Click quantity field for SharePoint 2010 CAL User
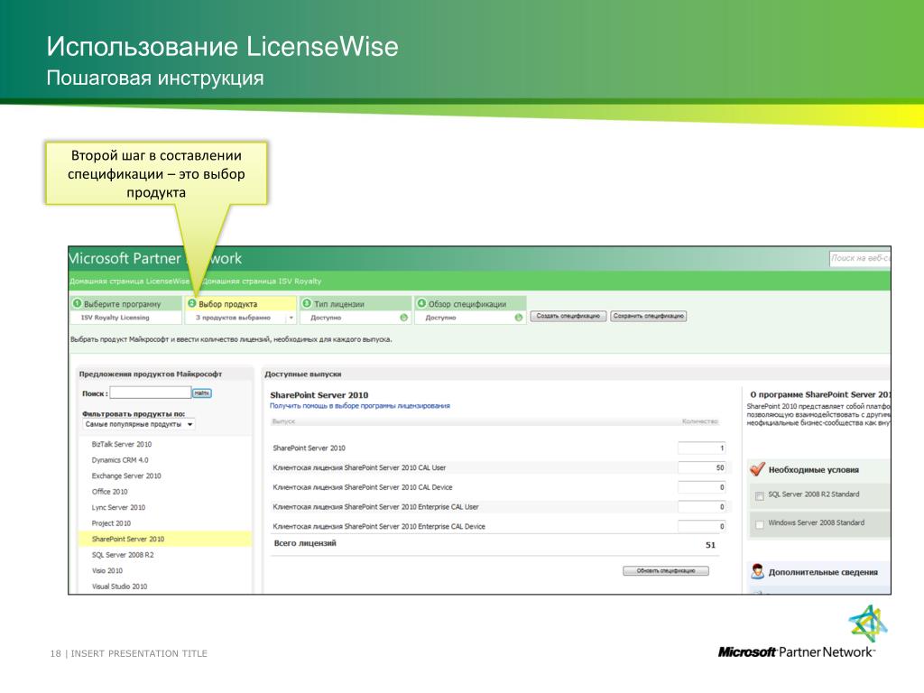Screen dimensions: 924x693 click(x=701, y=467)
